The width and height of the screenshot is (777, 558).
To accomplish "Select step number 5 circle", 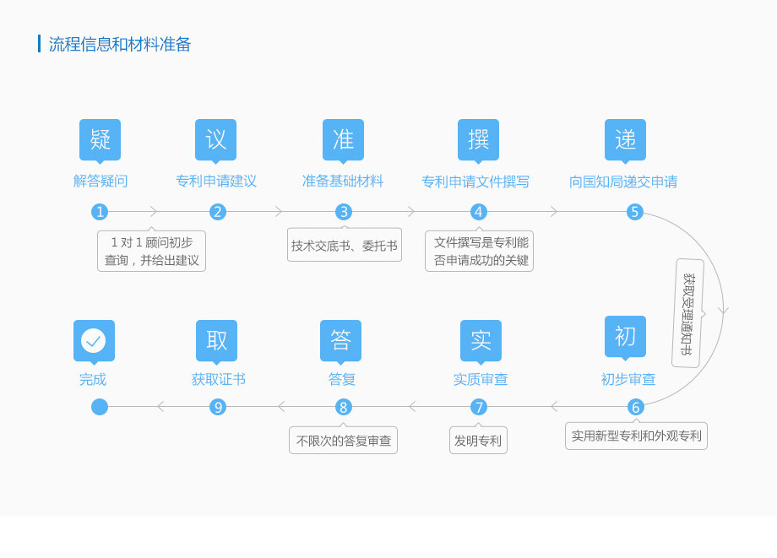I will 635,212.
